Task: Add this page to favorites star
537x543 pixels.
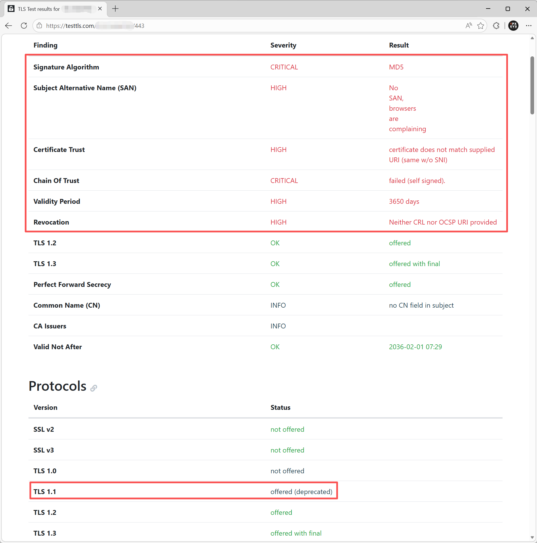Action: click(x=481, y=26)
